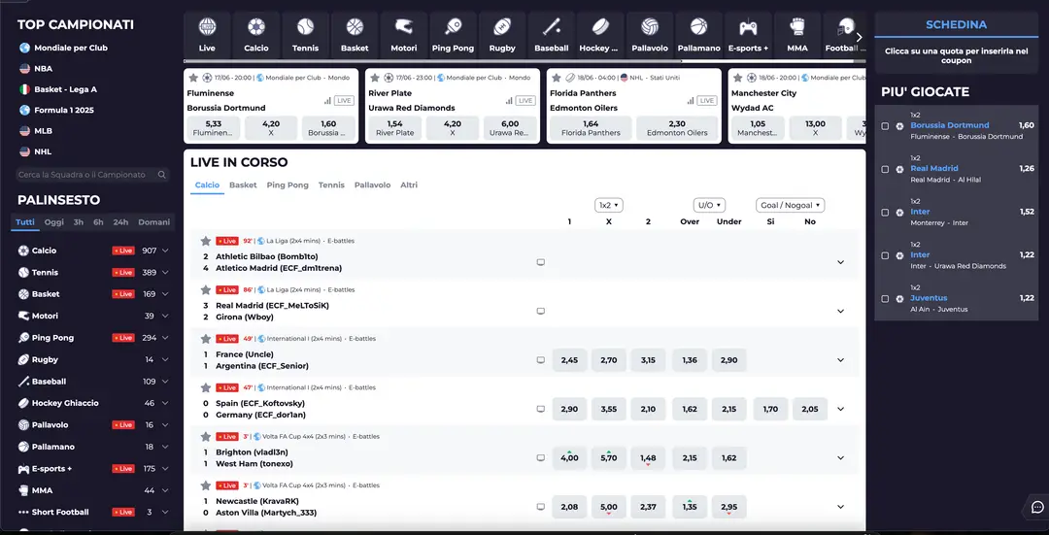The image size is (1049, 535).
Task: Open the Pallavolo volleyball icon in top bar
Action: click(650, 27)
